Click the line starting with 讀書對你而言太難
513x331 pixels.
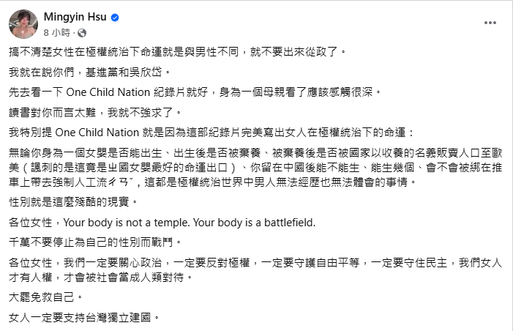click(95, 112)
